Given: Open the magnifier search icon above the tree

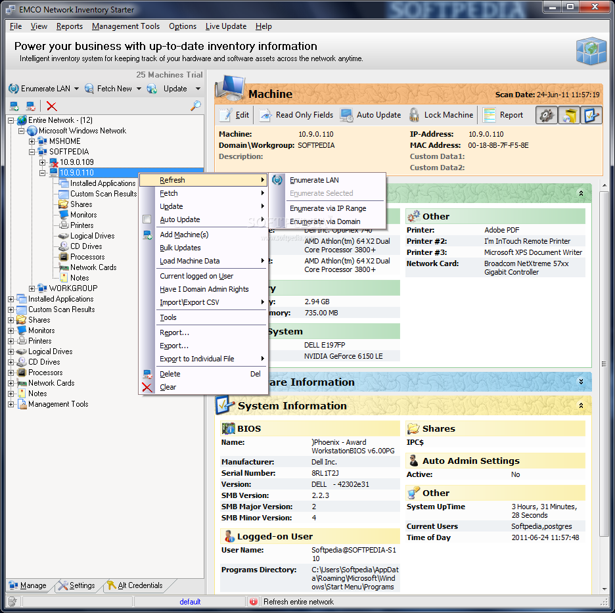Looking at the screenshot, I should pyautogui.click(x=196, y=106).
